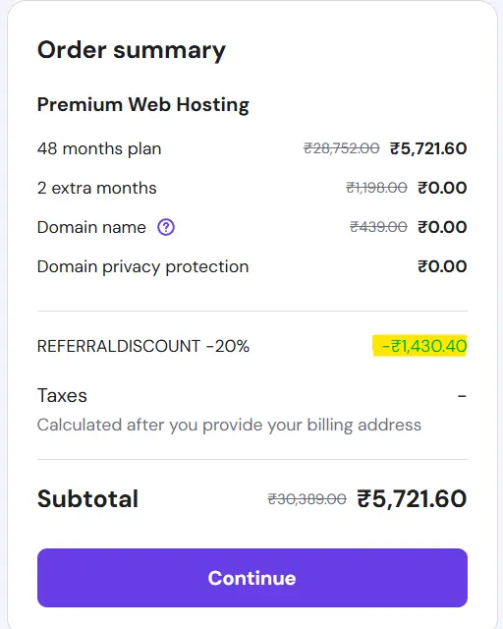Click the Taxes label
This screenshot has height=629, width=503.
click(62, 396)
